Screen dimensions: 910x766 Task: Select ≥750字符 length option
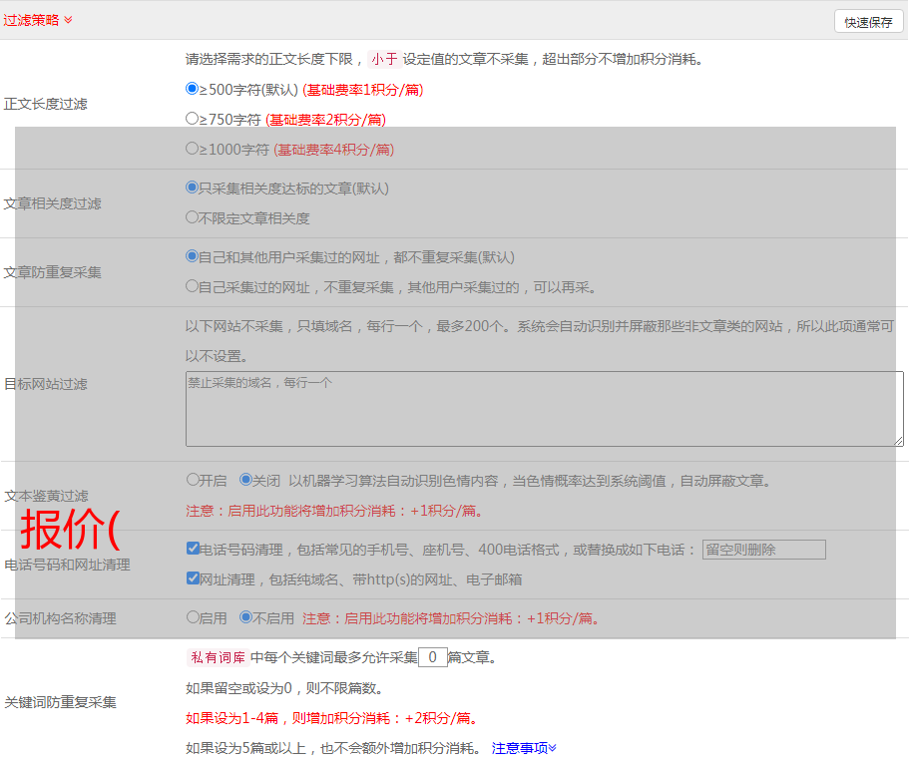tap(193, 119)
